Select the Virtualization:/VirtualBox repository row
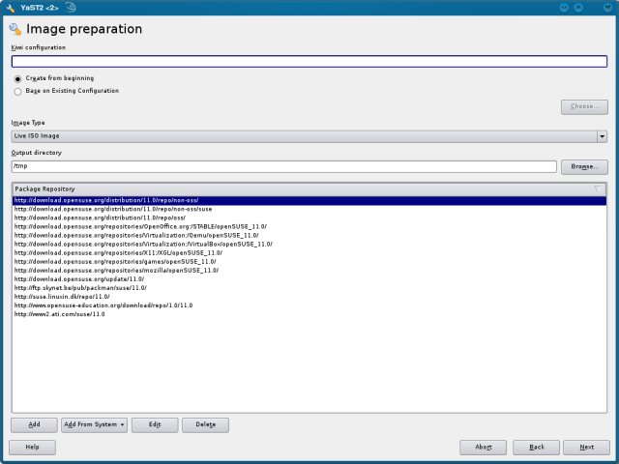Image resolution: width=619 pixels, height=464 pixels. 309,245
